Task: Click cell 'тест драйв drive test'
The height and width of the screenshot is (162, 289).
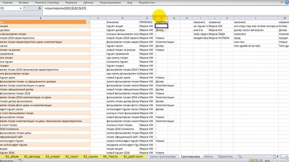Action: pos(256,46)
